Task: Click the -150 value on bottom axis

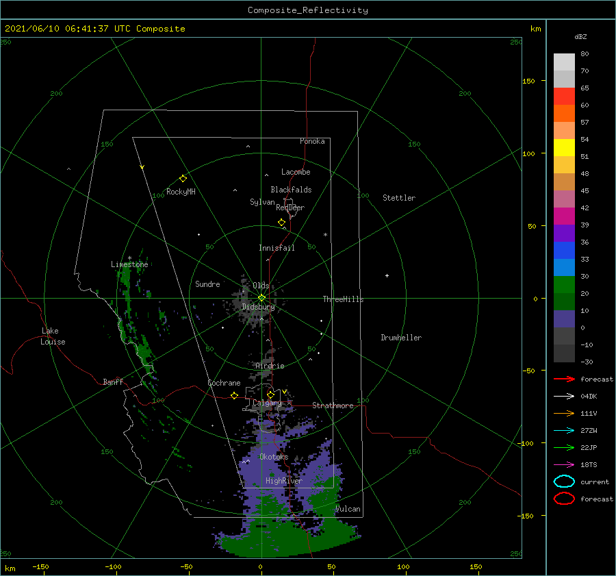Action: coord(40,566)
